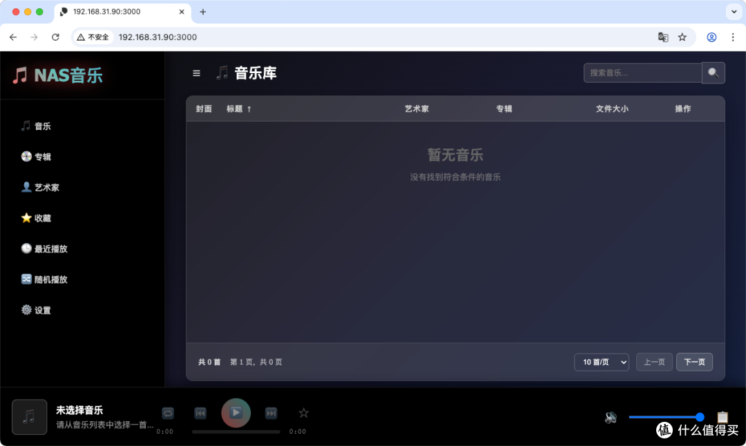
Task: Favorite the current track with star outline
Action: coord(303,413)
